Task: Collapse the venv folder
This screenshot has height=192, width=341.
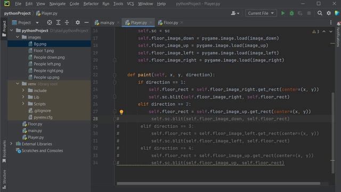Action: pyautogui.click(x=18, y=84)
